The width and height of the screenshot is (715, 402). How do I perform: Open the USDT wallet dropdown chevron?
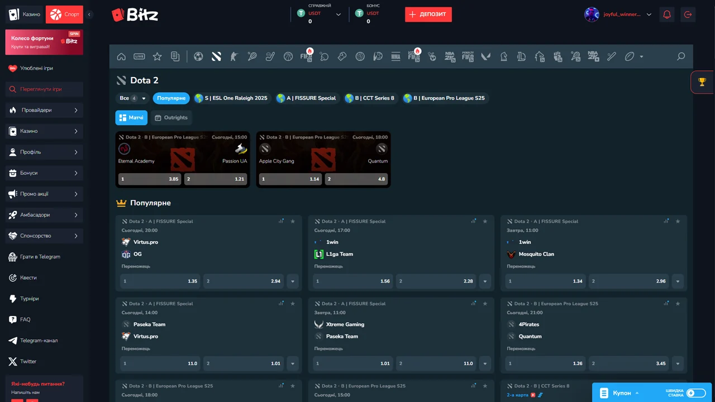(x=339, y=15)
